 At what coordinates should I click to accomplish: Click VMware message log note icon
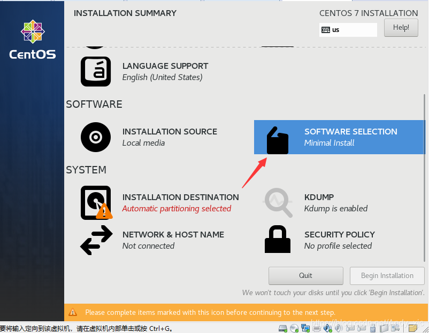(412, 328)
